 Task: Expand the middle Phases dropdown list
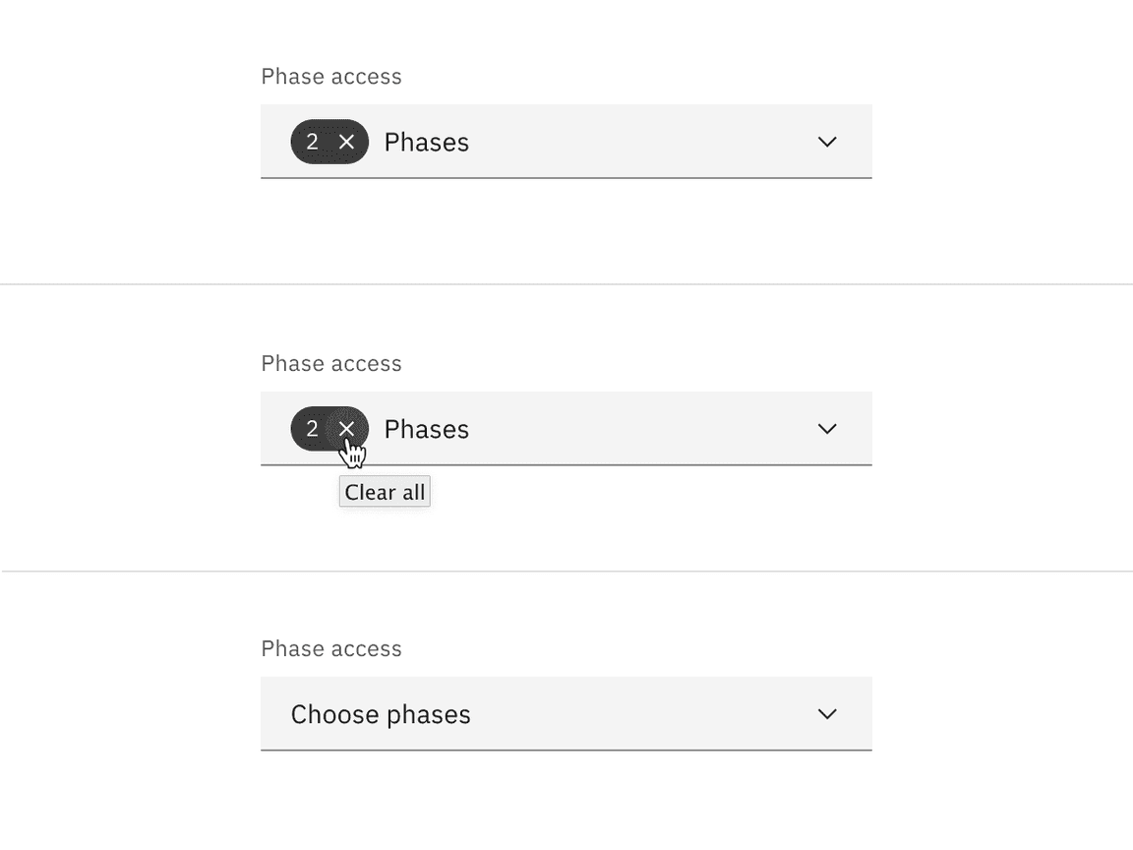coord(639,428)
